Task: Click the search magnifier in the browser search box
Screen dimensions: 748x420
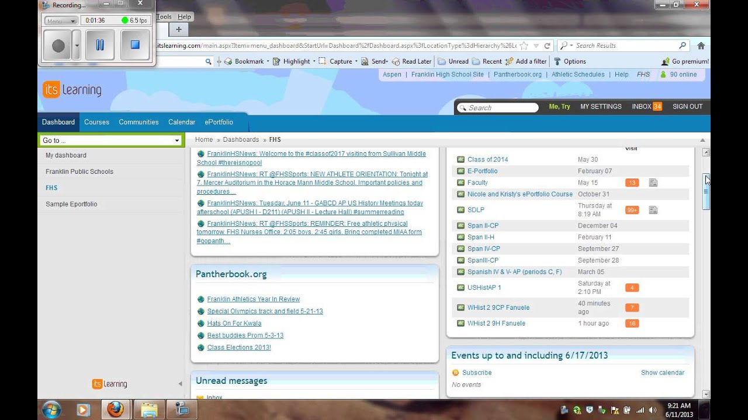Action: tap(683, 45)
